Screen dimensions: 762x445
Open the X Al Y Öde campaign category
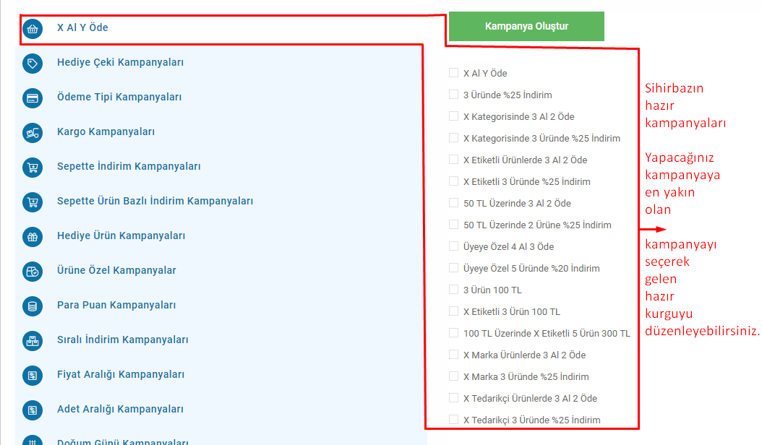tap(82, 27)
